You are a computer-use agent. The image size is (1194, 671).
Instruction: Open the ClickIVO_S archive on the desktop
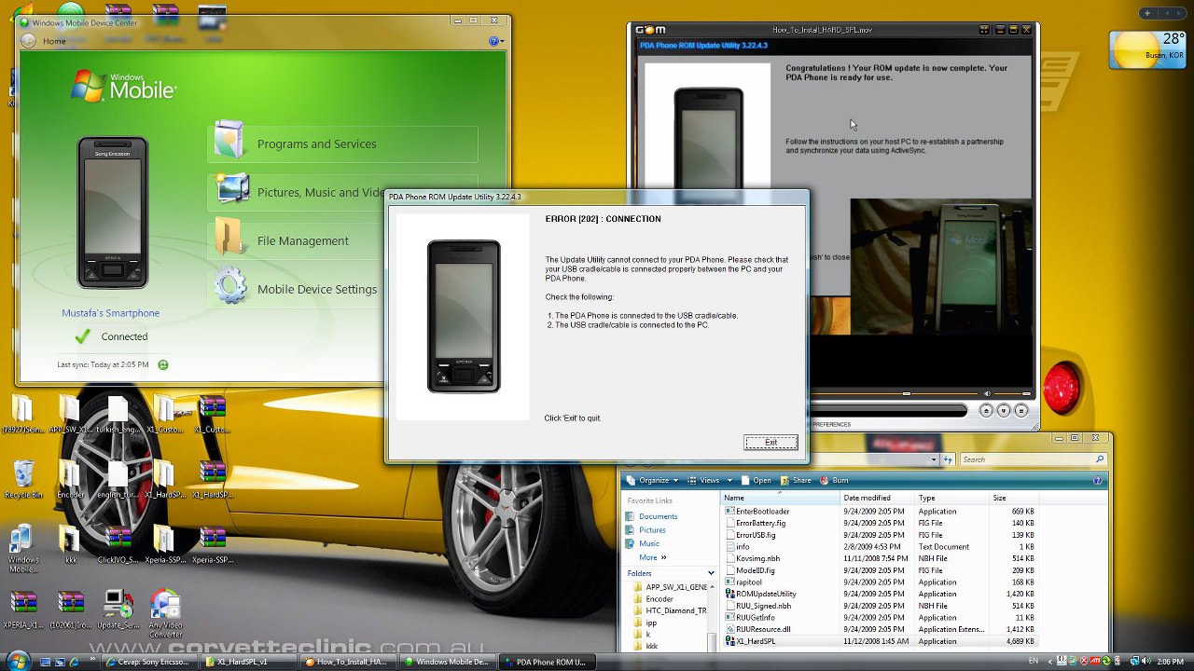pos(118,545)
